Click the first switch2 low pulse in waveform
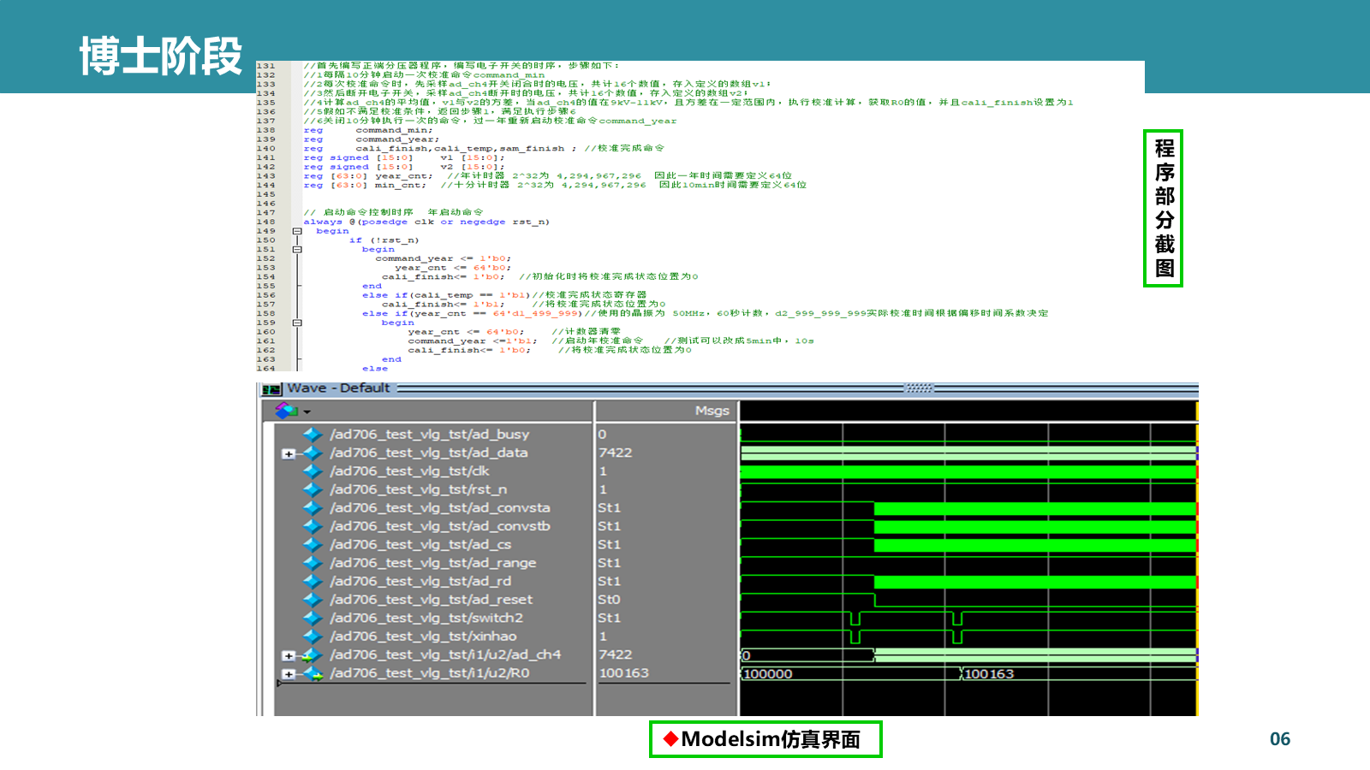 855,619
